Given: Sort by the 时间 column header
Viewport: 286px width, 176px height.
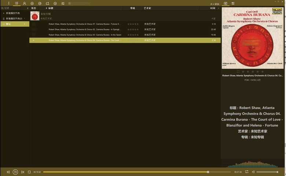Looking at the screenshot, I should coord(213,8).
